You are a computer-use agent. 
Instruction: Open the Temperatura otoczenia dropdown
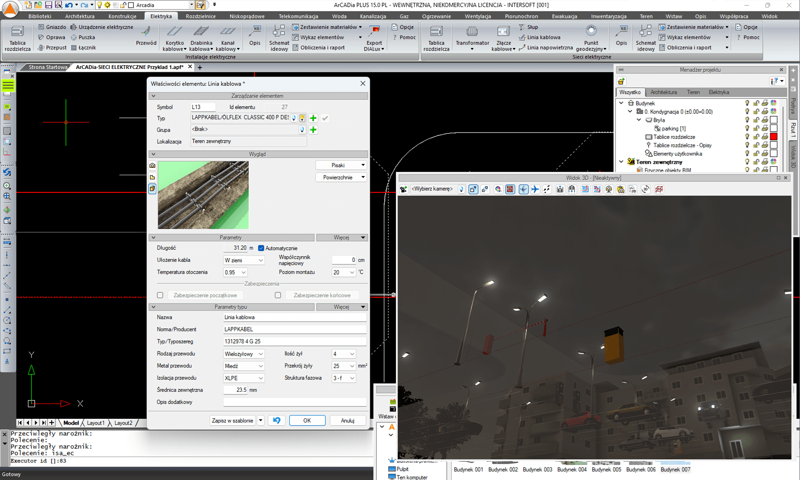pyautogui.click(x=235, y=272)
